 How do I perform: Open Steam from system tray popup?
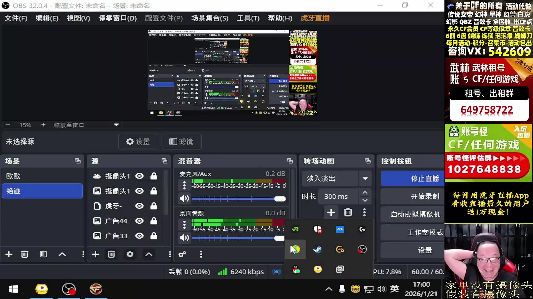pos(318,249)
